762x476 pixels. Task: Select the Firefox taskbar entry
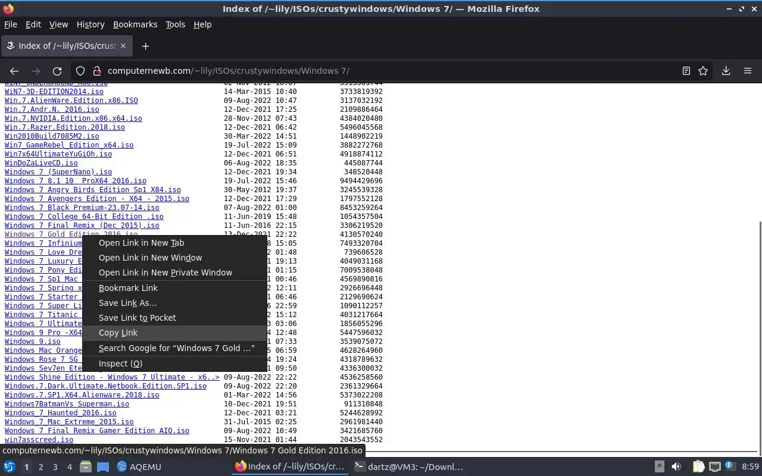point(289,466)
